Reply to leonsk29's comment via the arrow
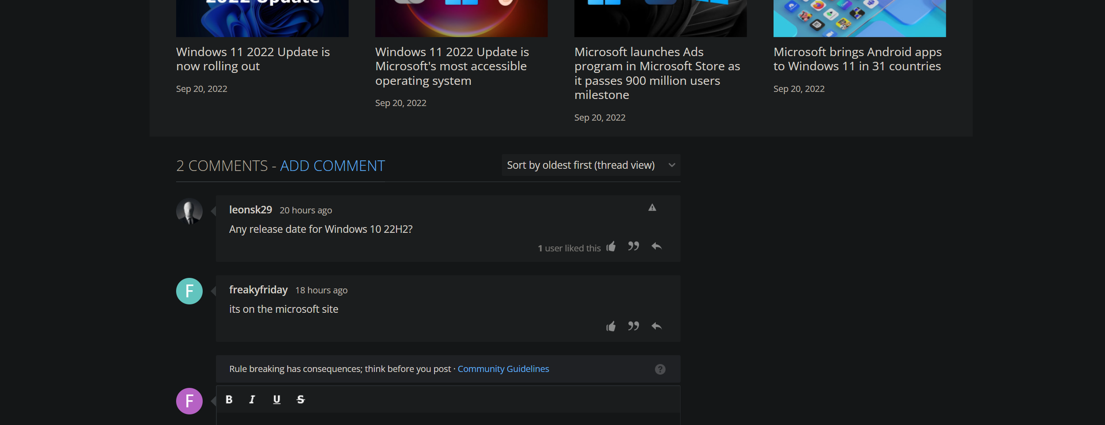Screen dimensions: 1105x425 tap(657, 247)
